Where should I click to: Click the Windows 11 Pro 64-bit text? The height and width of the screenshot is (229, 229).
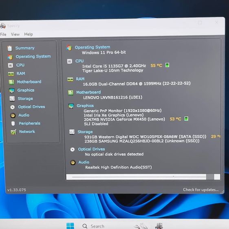103,53
